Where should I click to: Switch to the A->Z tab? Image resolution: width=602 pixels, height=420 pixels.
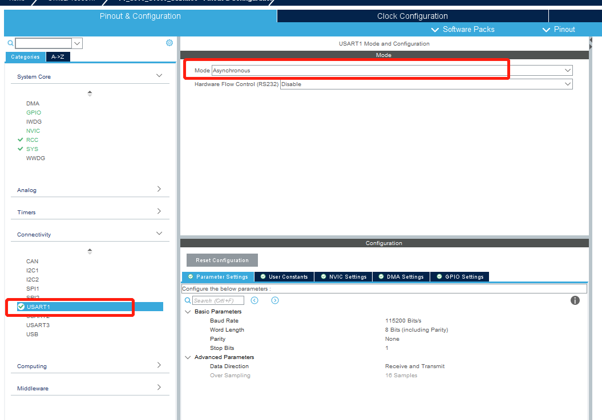pos(58,57)
